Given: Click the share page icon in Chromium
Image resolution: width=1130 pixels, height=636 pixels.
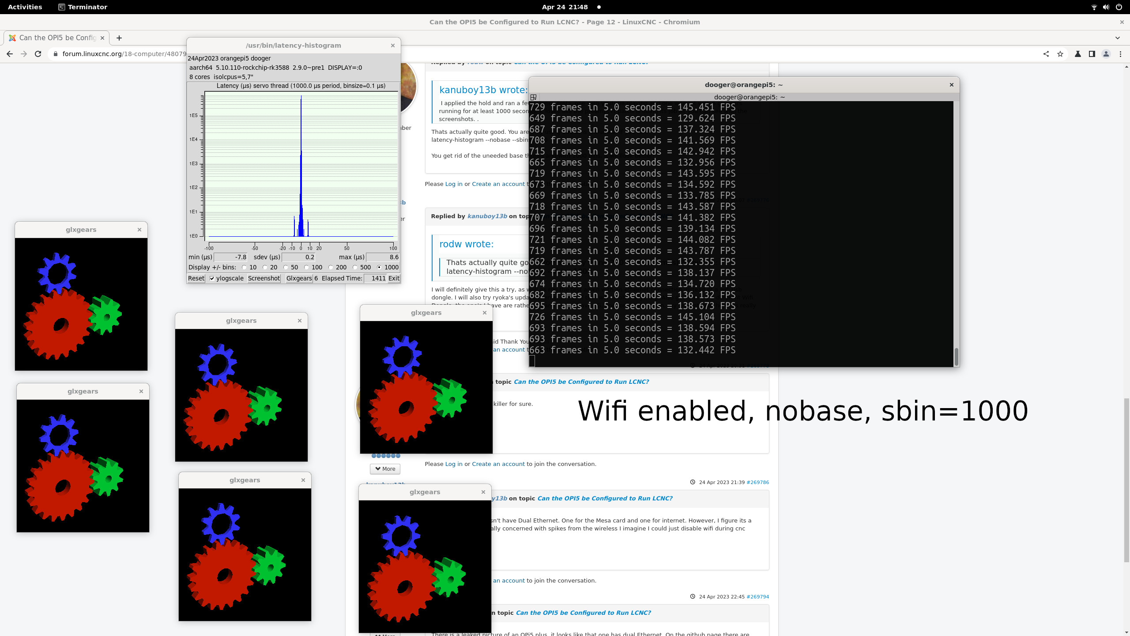Looking at the screenshot, I should [x=1046, y=54].
